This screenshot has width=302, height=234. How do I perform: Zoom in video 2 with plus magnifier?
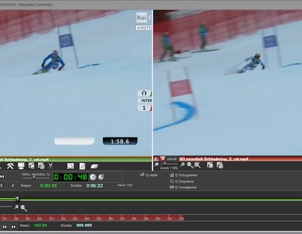tap(183, 164)
